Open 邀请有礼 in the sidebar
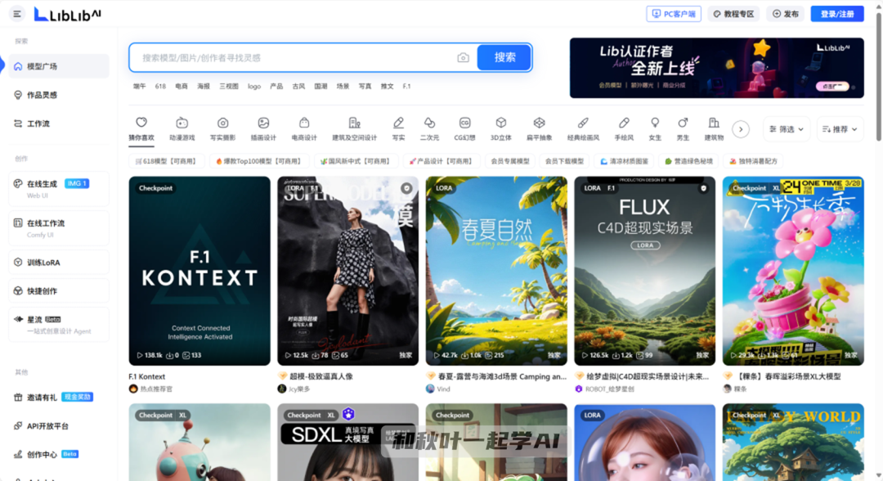This screenshot has width=883, height=481. [x=59, y=397]
